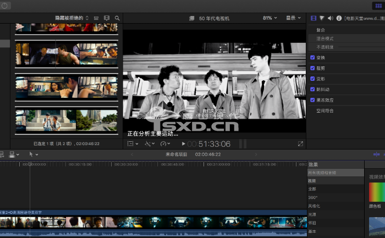
Task: Disable the 裁剪 (Crop) checkbox
Action: (x=312, y=68)
